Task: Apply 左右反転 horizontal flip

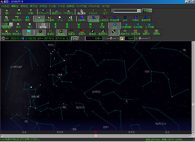Action: click(138, 26)
